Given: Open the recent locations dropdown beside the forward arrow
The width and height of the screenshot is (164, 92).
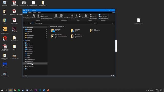Looking at the screenshot, I should 29,23.
